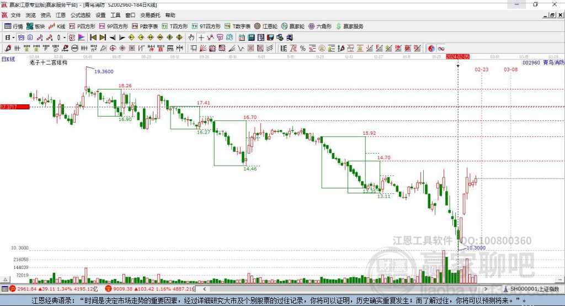
Task: Open the 浏览 menu
Action: click(x=31, y=15)
